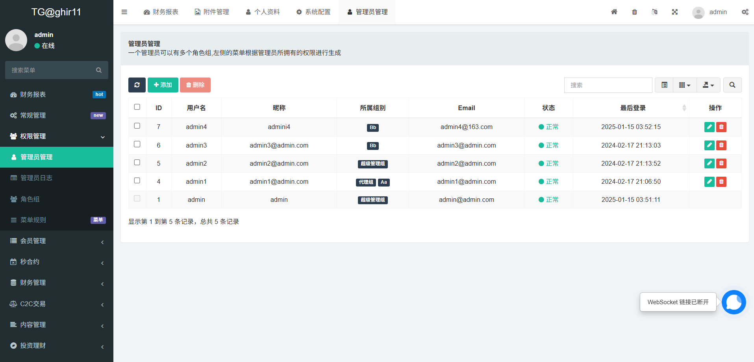
Task: Click the refresh table icon button
Action: tap(137, 85)
